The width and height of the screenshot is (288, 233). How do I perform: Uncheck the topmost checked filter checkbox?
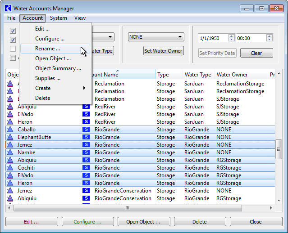pos(13,31)
